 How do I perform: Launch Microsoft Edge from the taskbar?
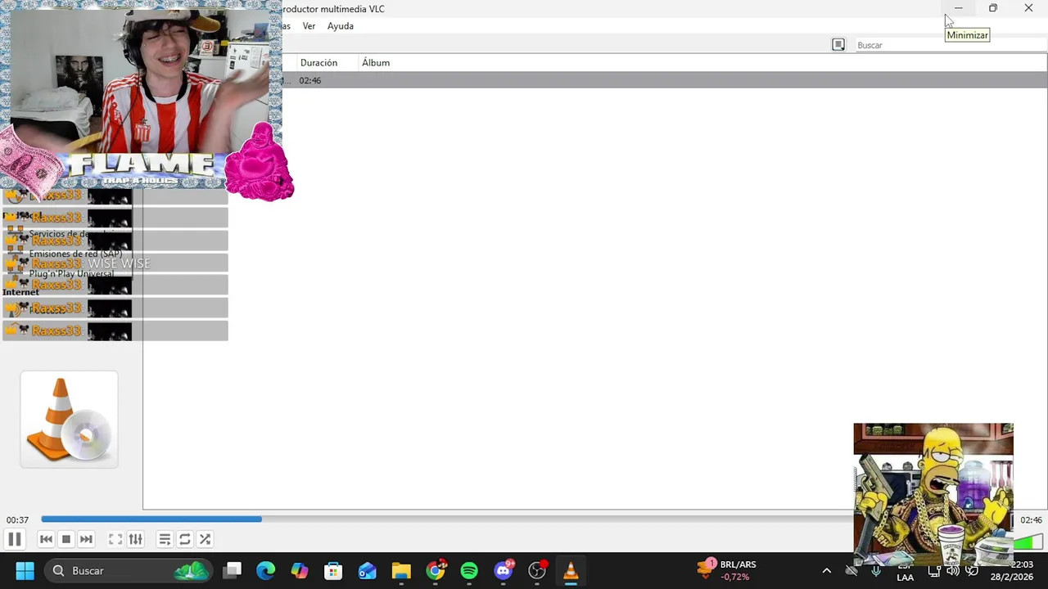pyautogui.click(x=266, y=571)
